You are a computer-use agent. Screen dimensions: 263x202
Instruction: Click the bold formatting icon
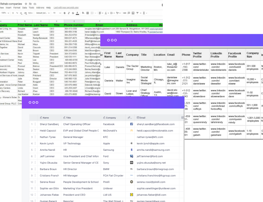(x=65, y=13)
